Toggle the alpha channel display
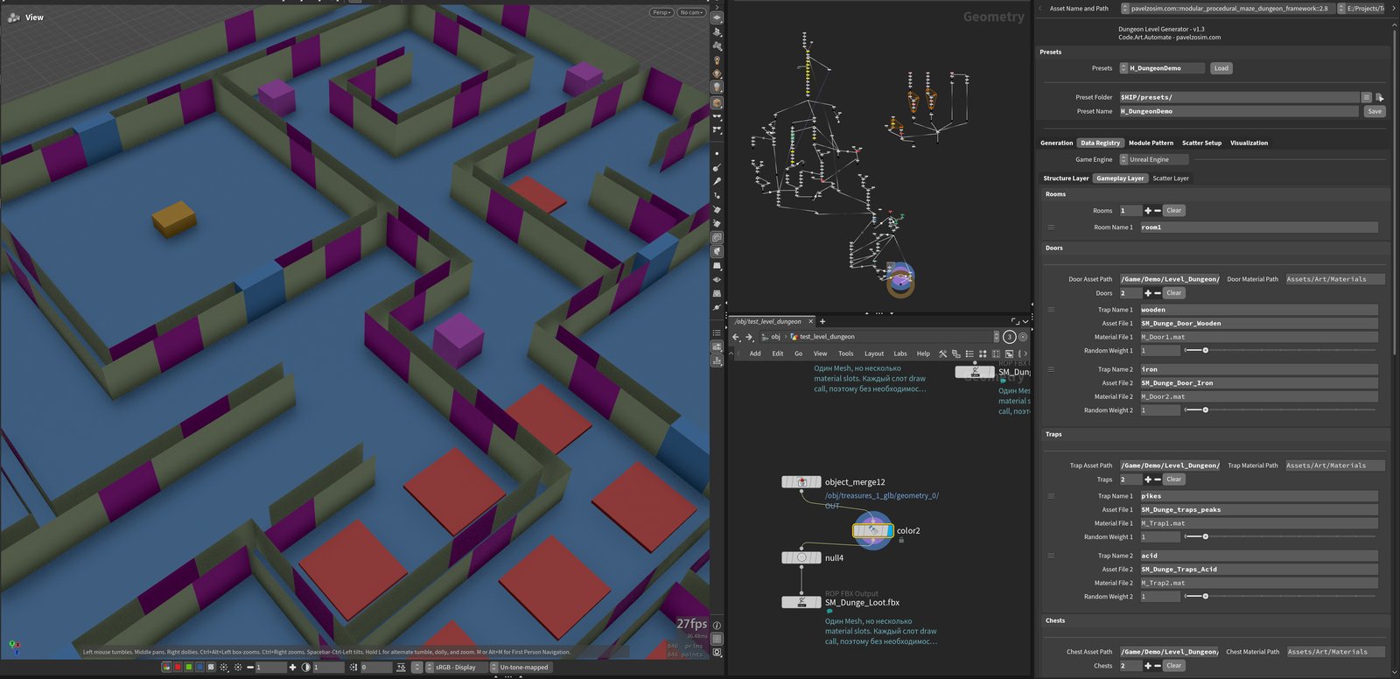 click(210, 667)
